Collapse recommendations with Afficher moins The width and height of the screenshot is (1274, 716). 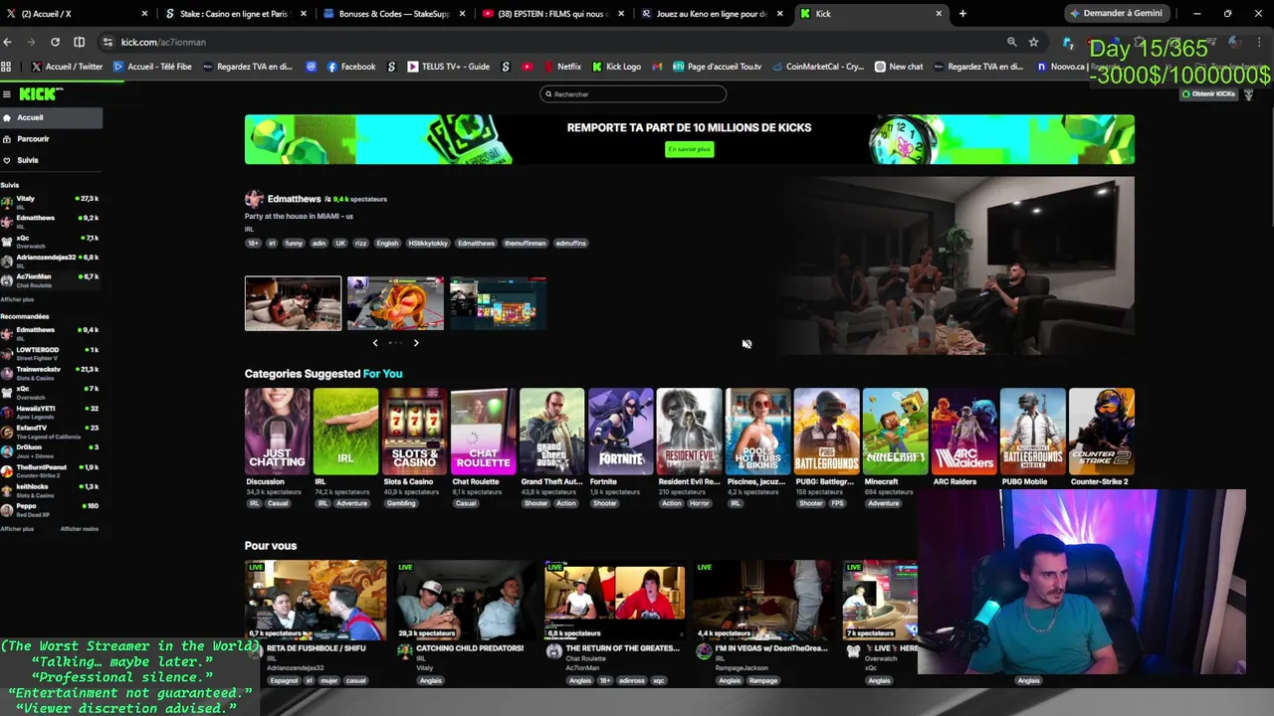(x=80, y=529)
